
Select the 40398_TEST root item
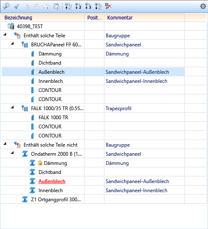tap(30, 27)
